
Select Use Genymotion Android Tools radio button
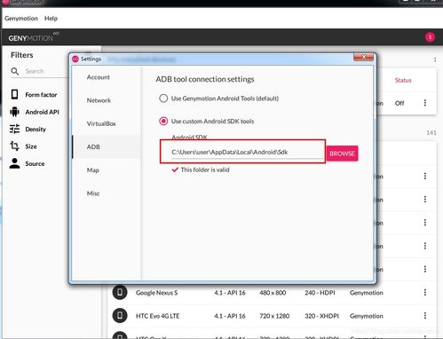point(163,99)
